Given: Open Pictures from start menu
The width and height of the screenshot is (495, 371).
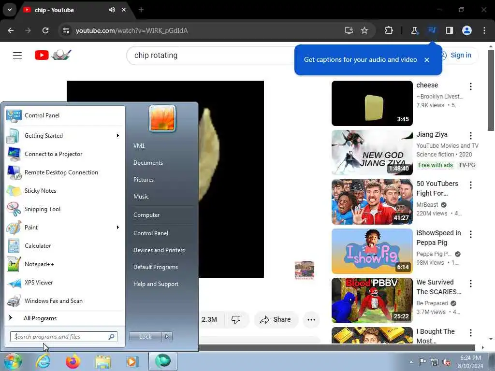Looking at the screenshot, I should point(143,180).
